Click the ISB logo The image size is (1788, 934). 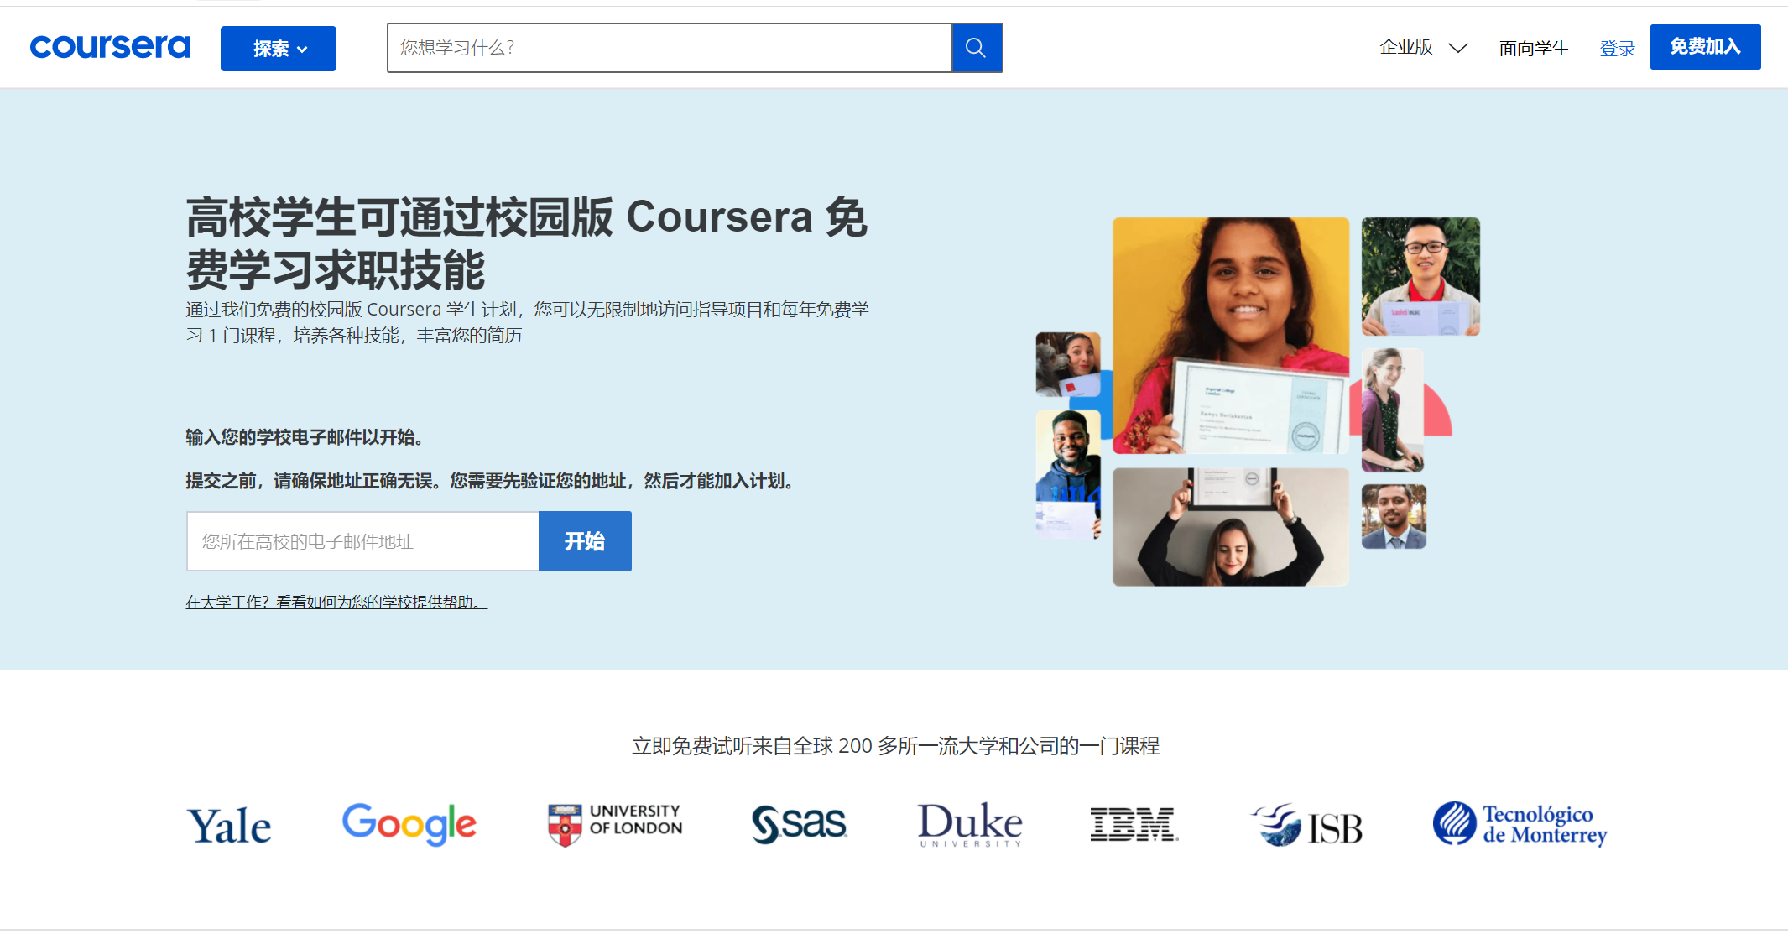pyautogui.click(x=1306, y=825)
